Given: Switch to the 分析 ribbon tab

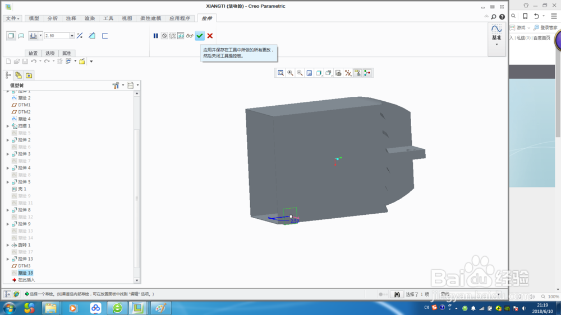Looking at the screenshot, I should pyautogui.click(x=53, y=18).
